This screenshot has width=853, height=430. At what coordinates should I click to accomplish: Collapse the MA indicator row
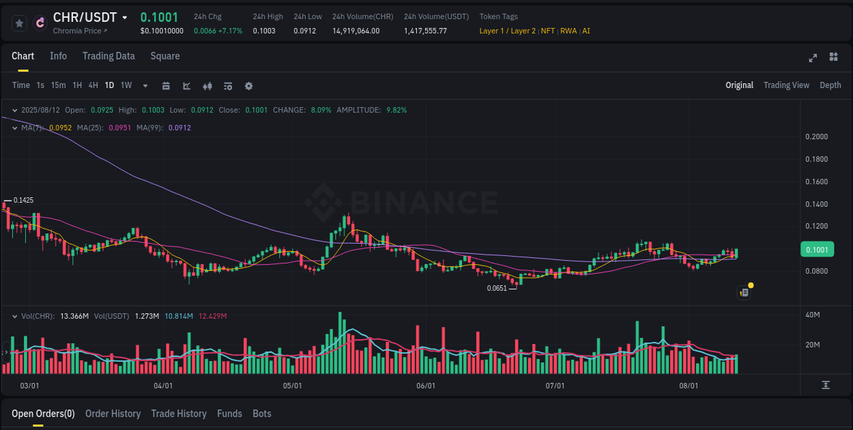pos(15,128)
